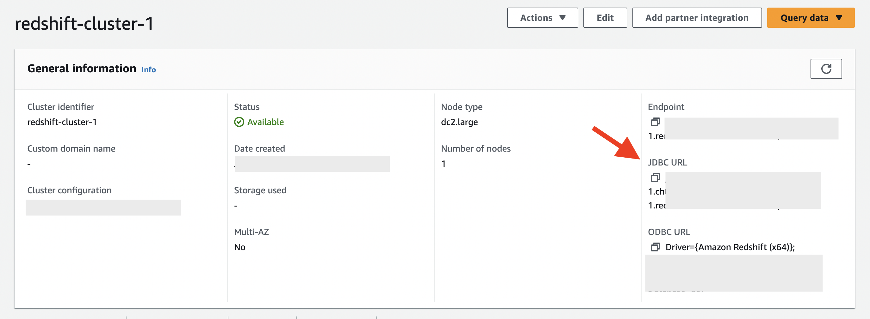Viewport: 870px width, 319px height.
Task: Click the Amazon Redshift driver text
Action: [730, 247]
